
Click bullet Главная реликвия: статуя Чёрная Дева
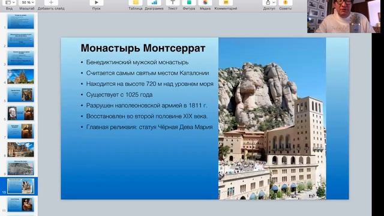[x=149, y=127]
